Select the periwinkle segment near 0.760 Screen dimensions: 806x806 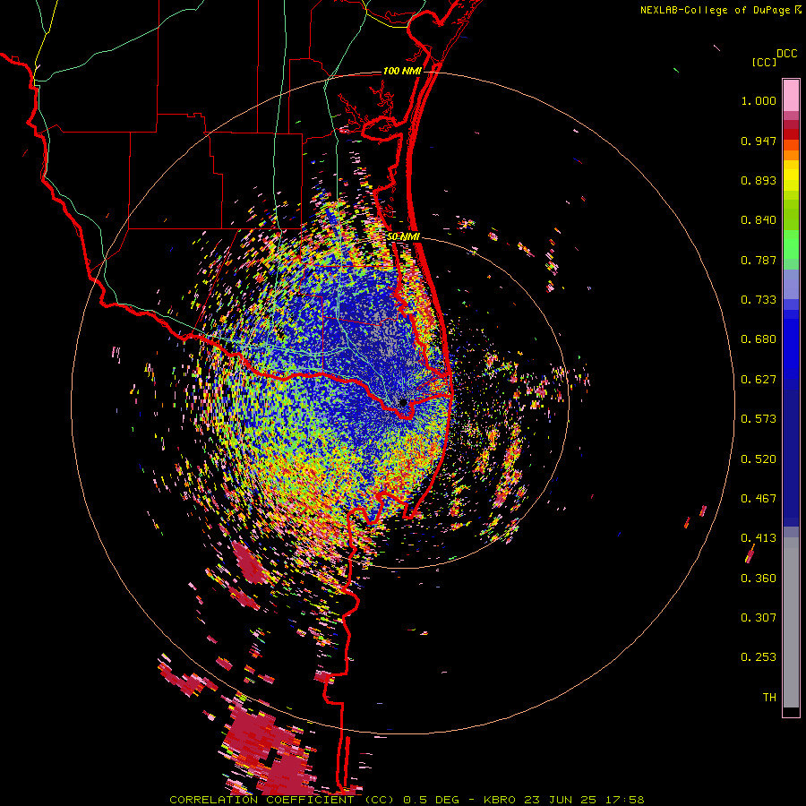pos(791,284)
